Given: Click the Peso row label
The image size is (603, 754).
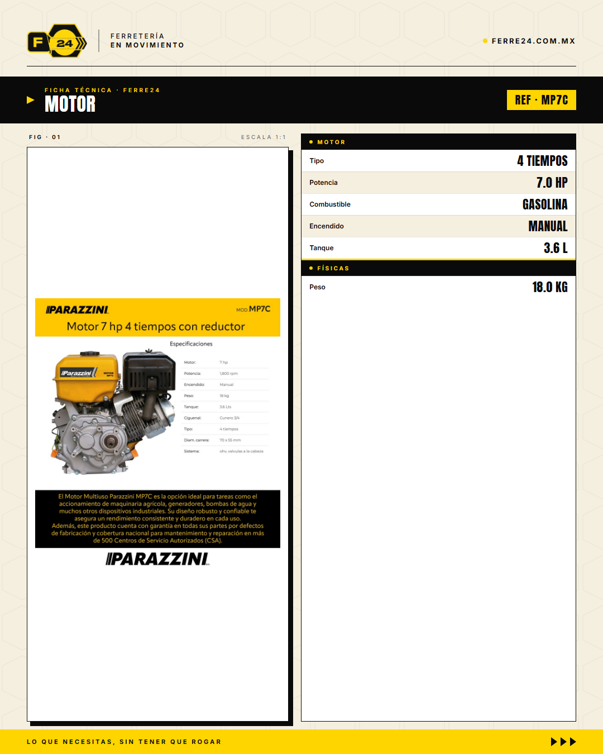Looking at the screenshot, I should 317,287.
